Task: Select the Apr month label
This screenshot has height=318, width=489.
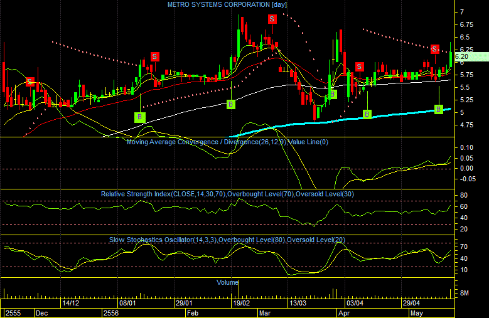Action: click(344, 313)
